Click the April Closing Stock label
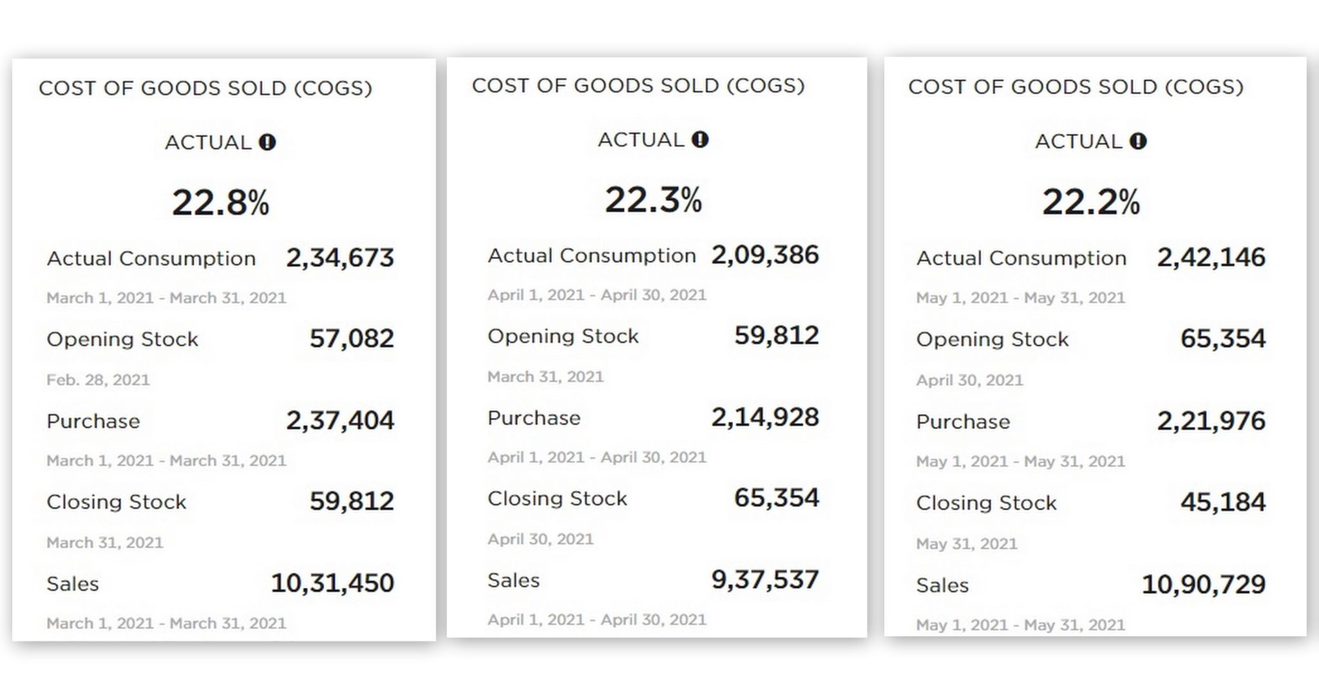1319x684 pixels. coord(557,499)
